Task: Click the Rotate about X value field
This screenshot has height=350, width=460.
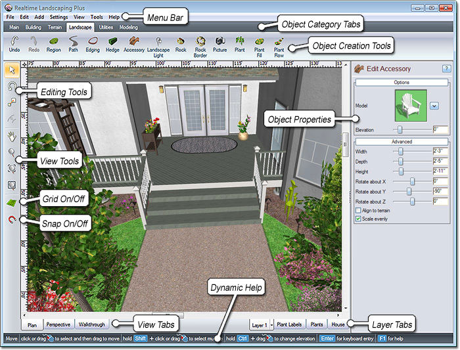Action: click(x=441, y=181)
